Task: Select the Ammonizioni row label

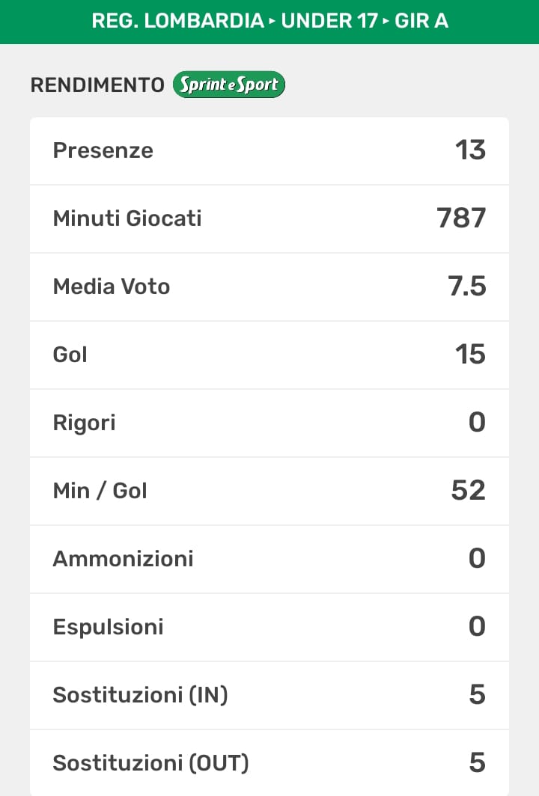Action: (123, 559)
